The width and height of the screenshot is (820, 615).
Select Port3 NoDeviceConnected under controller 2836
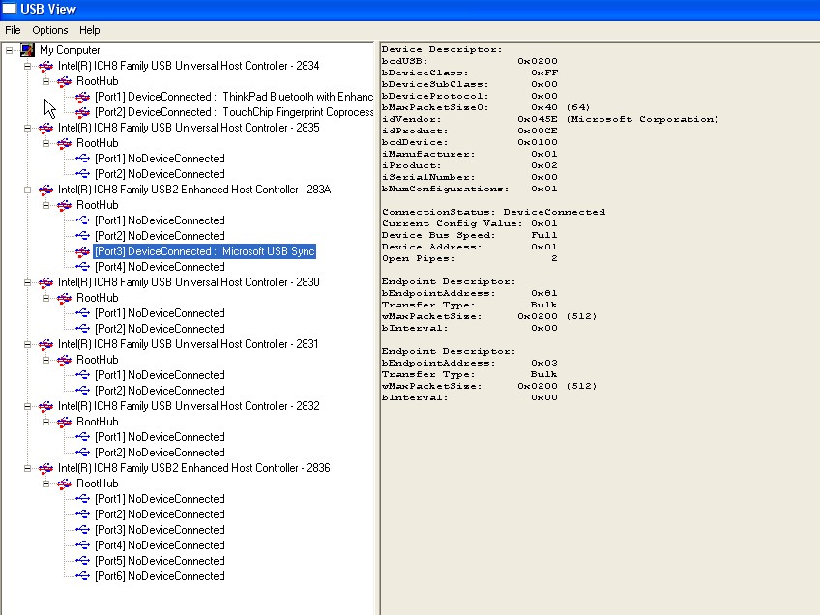click(x=160, y=530)
